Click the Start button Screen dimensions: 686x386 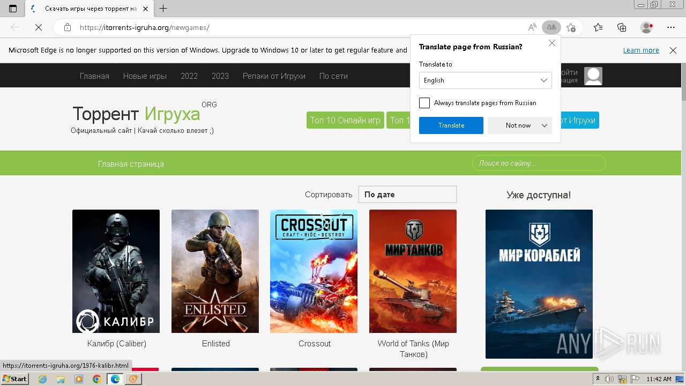14,379
